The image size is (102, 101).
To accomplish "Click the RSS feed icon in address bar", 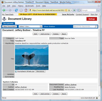I will coord(66,10).
